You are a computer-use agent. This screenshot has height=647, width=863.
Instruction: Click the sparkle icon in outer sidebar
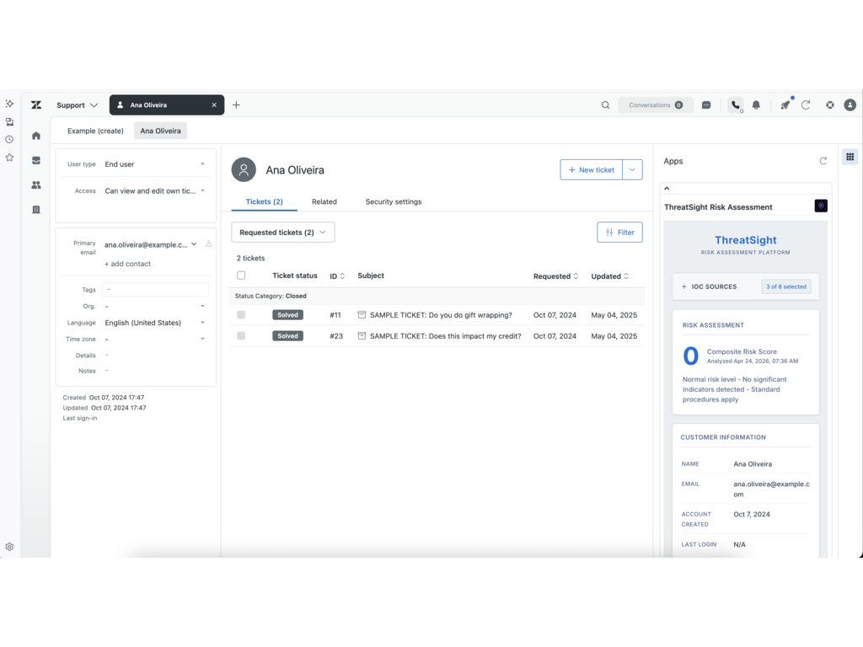9,104
